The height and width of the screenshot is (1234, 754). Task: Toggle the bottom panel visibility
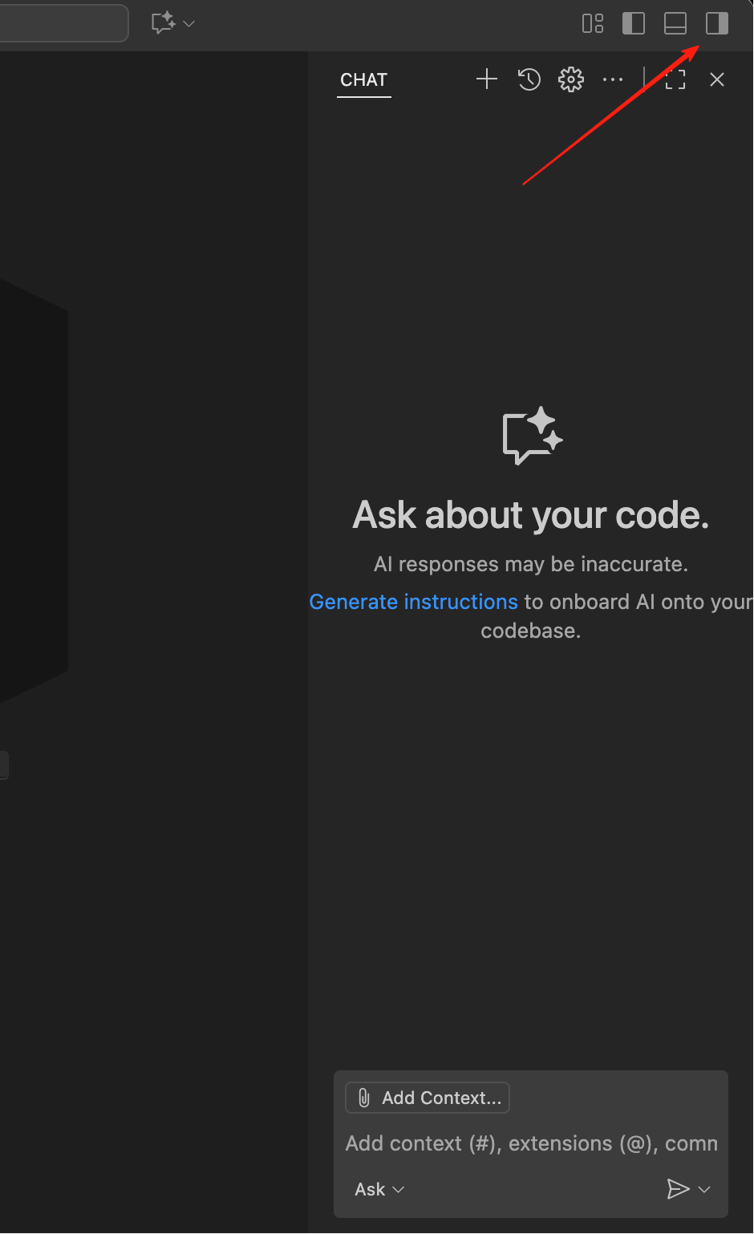click(x=675, y=23)
